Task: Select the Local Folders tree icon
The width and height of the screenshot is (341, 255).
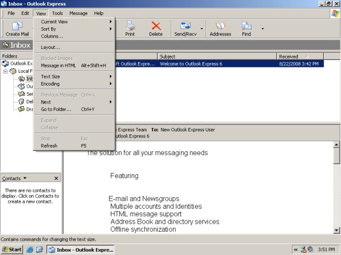Action: coord(13,71)
